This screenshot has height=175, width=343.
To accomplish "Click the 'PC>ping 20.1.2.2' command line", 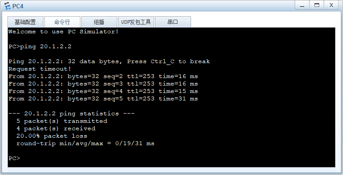I will (40, 46).
